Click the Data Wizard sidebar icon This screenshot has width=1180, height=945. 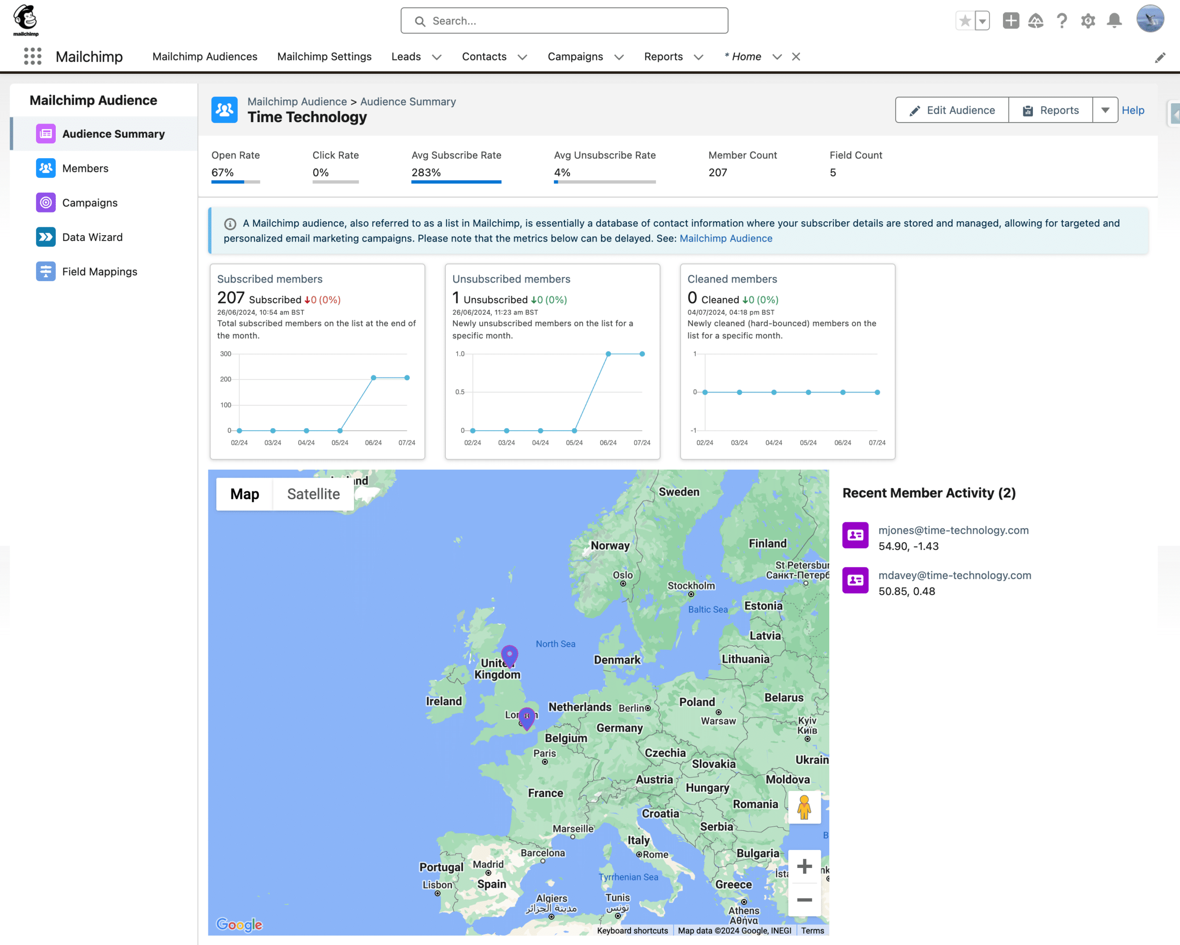point(46,237)
